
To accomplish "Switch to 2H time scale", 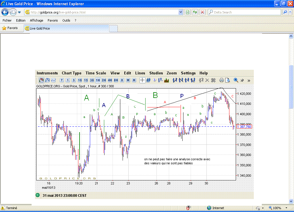I will coord(104,80).
